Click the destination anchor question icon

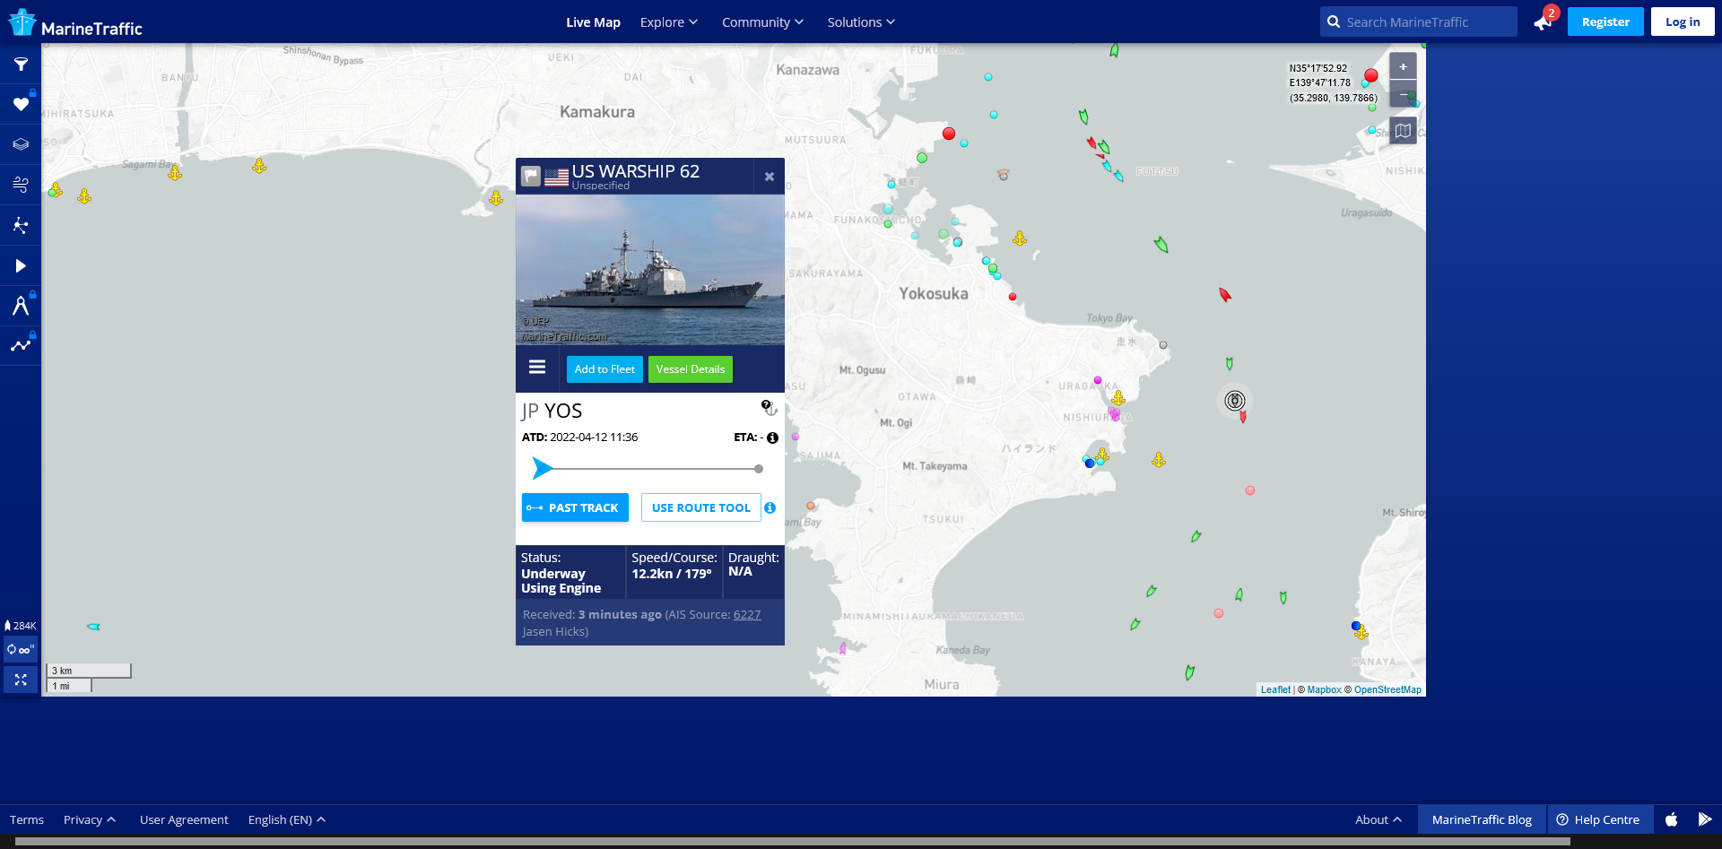tap(769, 408)
